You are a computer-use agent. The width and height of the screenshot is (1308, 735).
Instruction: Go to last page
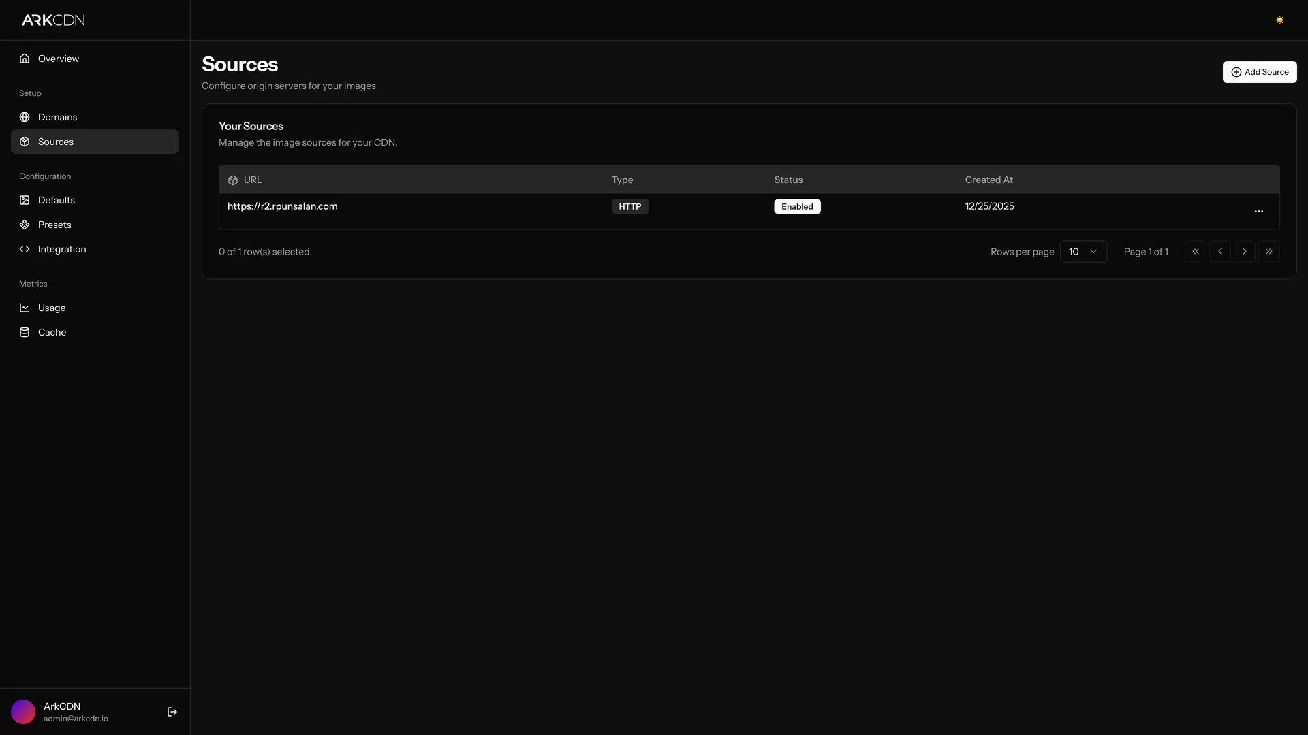(x=1268, y=252)
